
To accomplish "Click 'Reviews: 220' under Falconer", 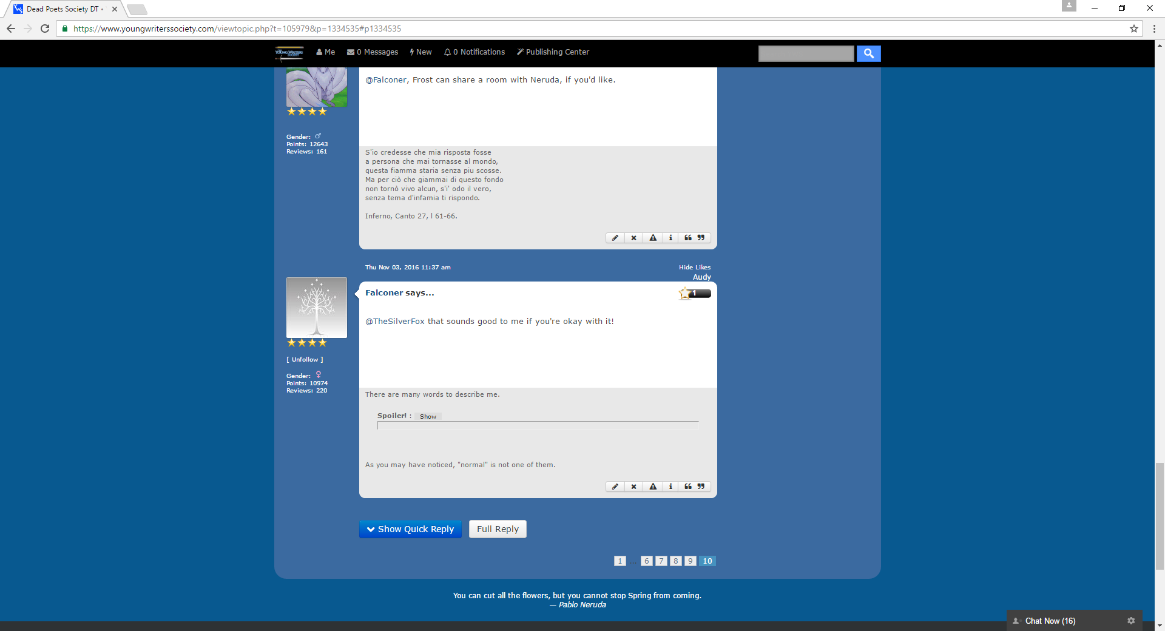I will click(306, 391).
